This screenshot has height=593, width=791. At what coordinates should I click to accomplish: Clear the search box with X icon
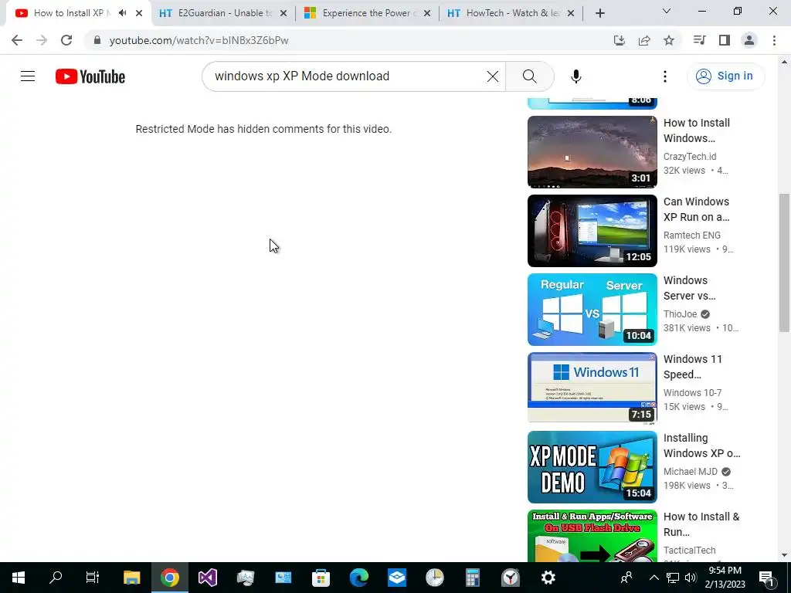click(x=492, y=76)
